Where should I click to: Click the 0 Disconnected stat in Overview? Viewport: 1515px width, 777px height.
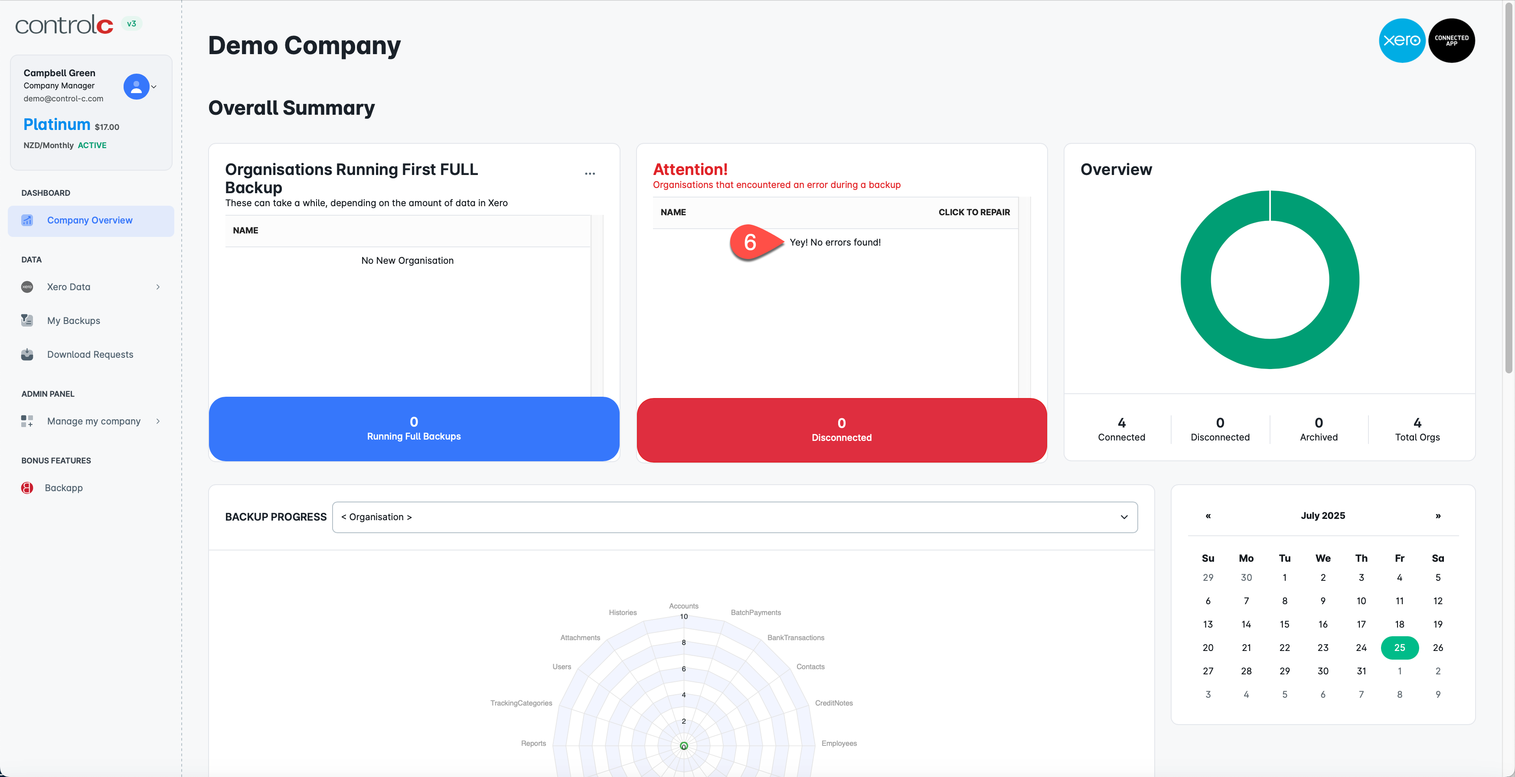1220,429
